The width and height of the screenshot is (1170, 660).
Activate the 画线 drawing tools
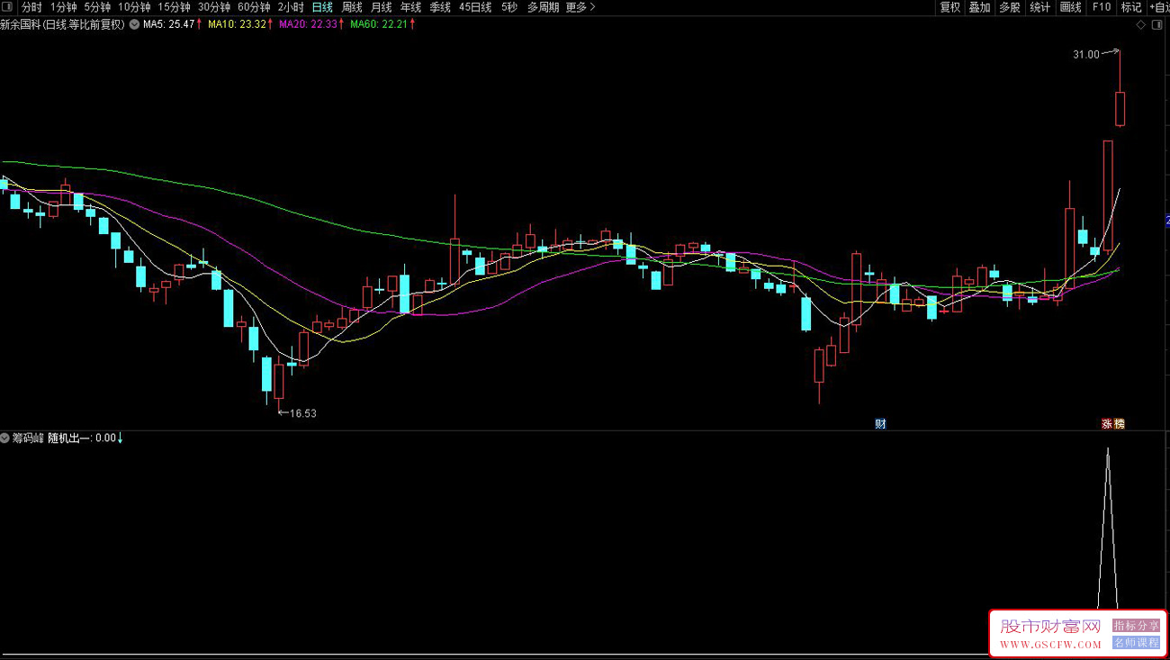(1070, 7)
